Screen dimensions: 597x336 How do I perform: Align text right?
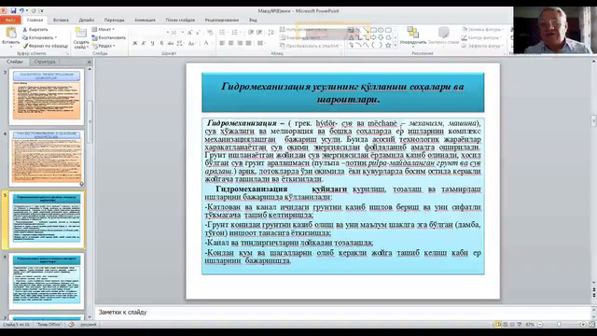coord(240,44)
